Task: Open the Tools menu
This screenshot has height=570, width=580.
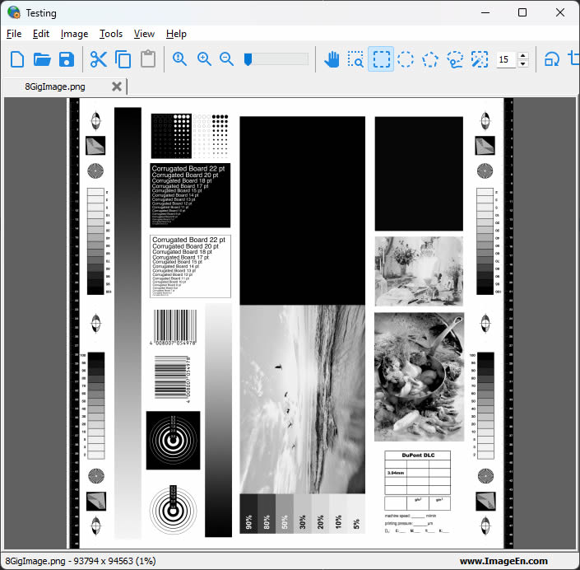Action: point(111,34)
